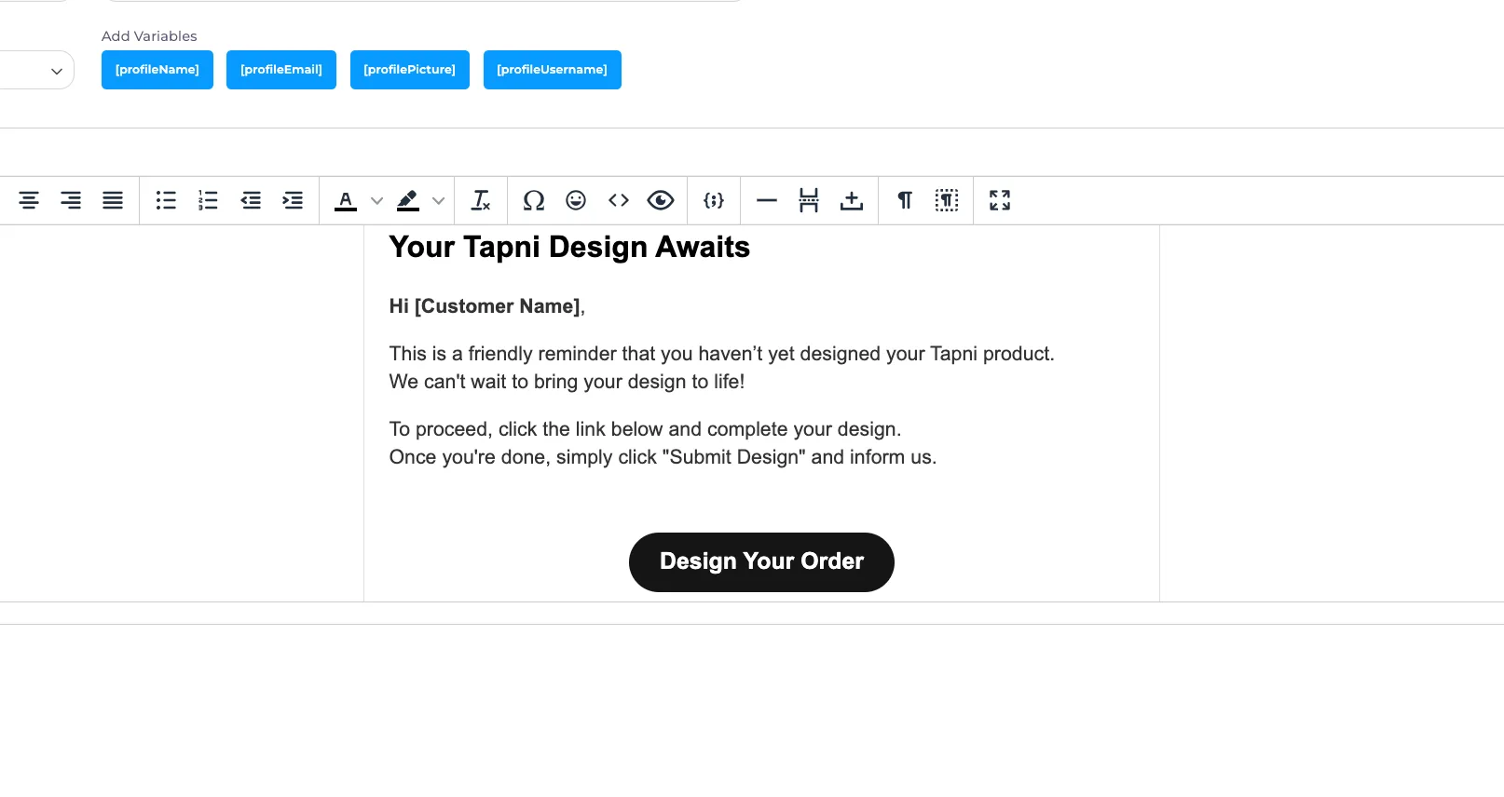Click the Design Your Order button

pos(761,562)
